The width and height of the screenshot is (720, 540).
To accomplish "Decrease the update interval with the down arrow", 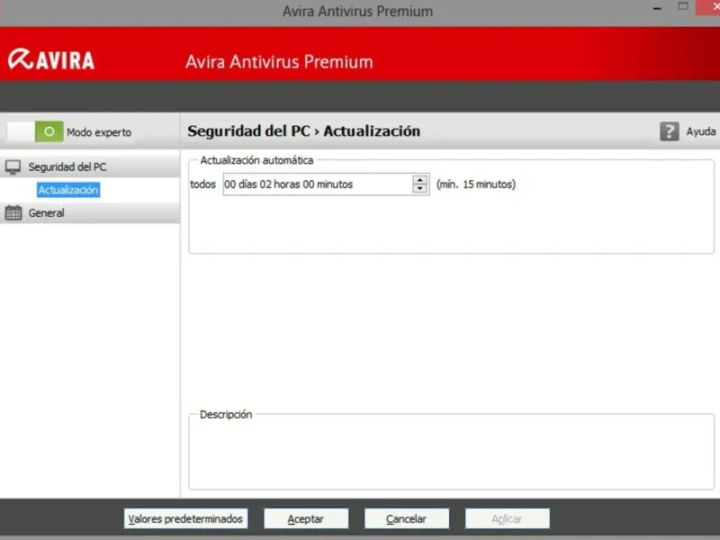I will [x=419, y=189].
